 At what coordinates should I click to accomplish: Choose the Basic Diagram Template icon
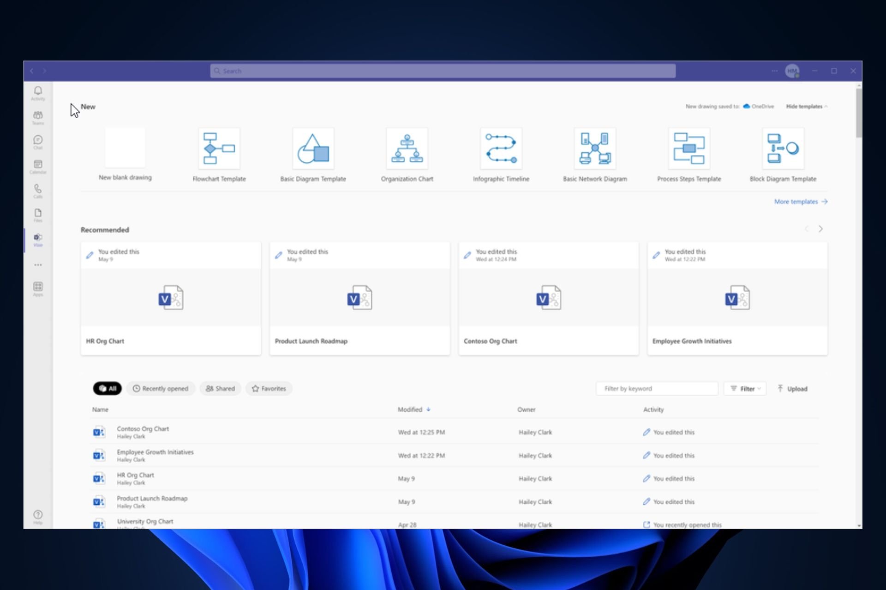(x=313, y=148)
